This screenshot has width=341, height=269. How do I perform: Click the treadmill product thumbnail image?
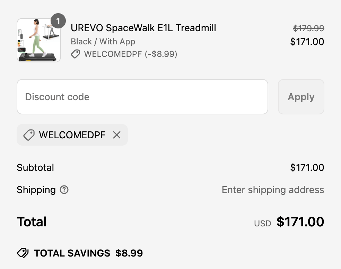point(38,41)
